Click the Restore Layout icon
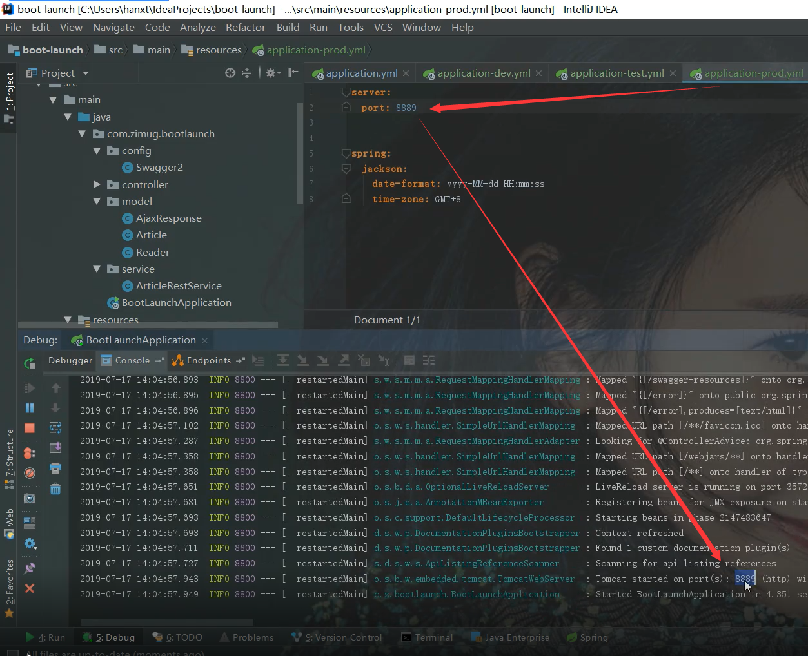Image resolution: width=808 pixels, height=656 pixels. coord(30,523)
